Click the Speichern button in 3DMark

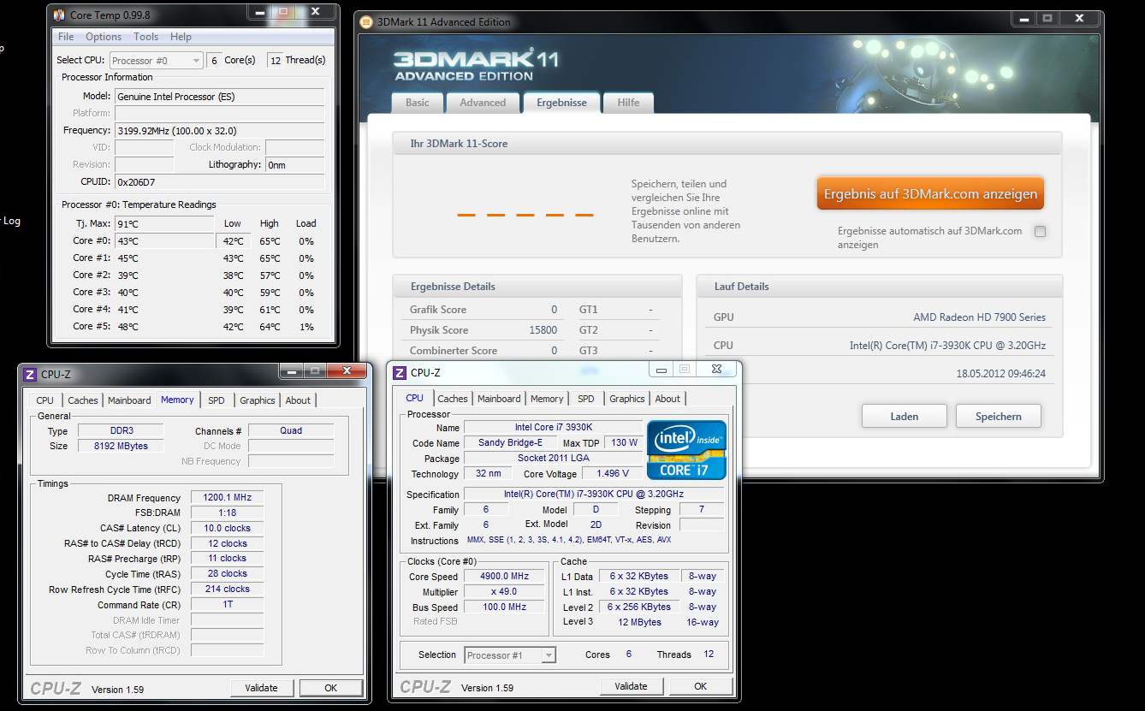coord(999,417)
